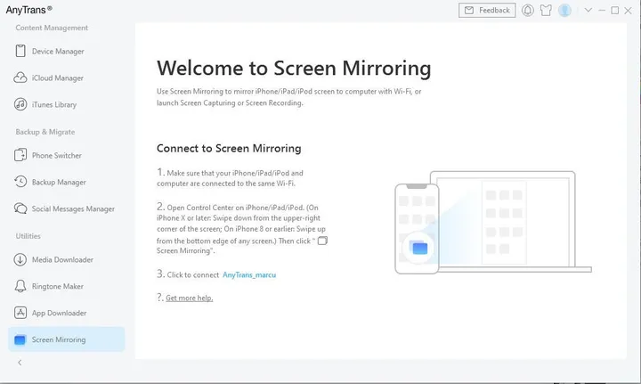Minimize the AnyTrans window
The image size is (641, 384).
point(602,10)
